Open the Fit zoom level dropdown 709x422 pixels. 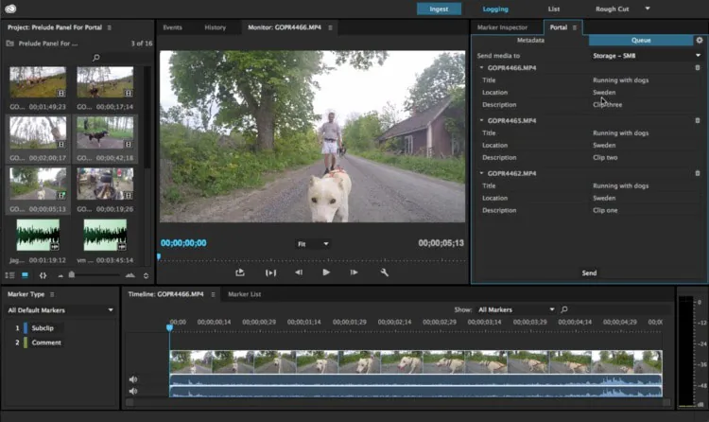click(313, 244)
